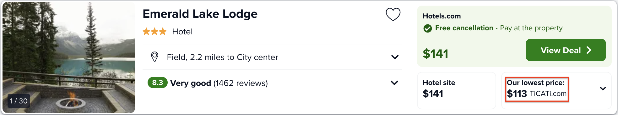This screenshot has width=618, height=115.
Task: Click the 1 / 30 photo counter
Action: click(x=19, y=101)
